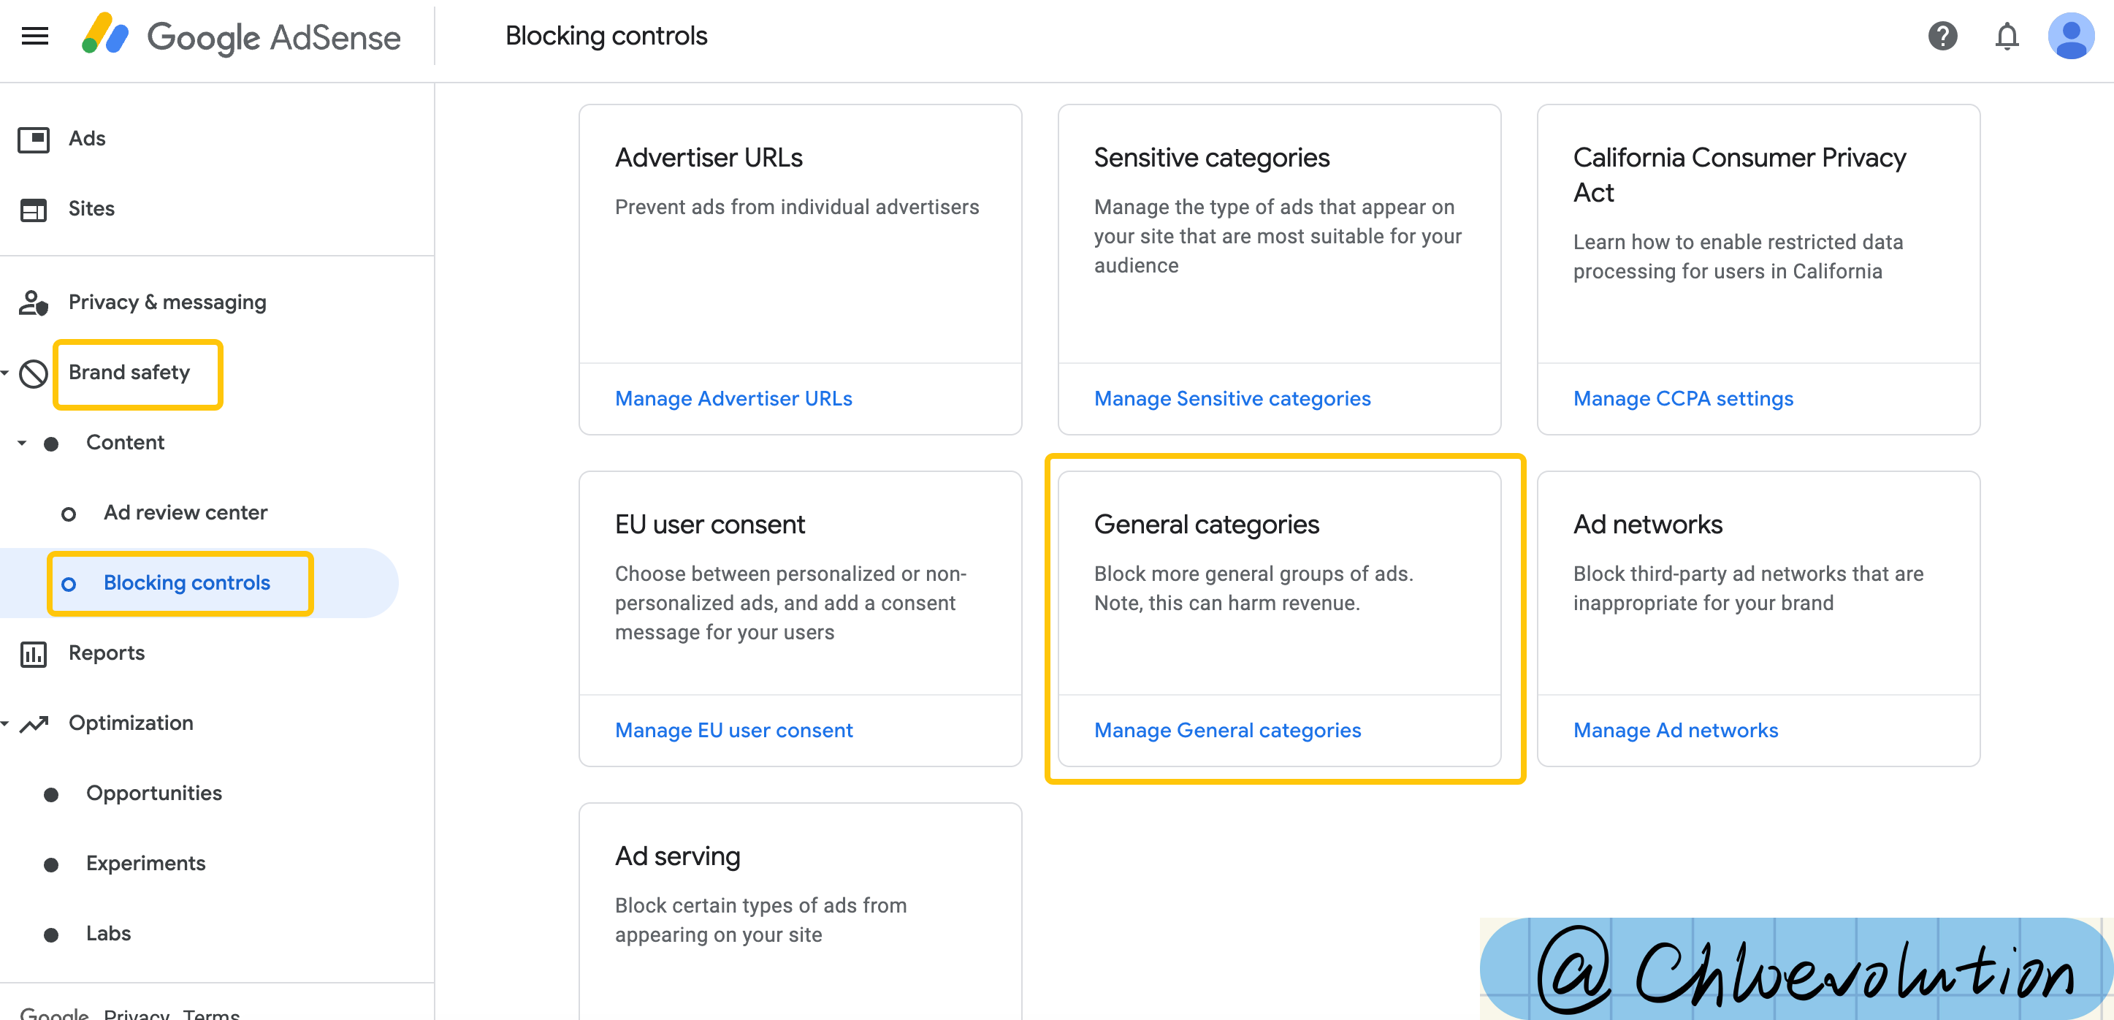
Task: Open Privacy & messaging
Action: [x=167, y=302]
